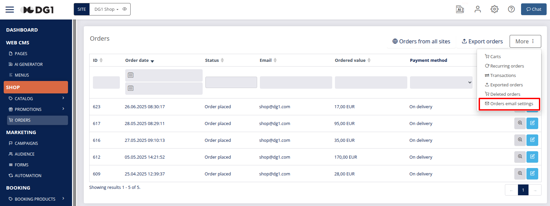Viewport: 550px width, 206px height.
Task: Open the user profile icon
Action: pyautogui.click(x=478, y=9)
